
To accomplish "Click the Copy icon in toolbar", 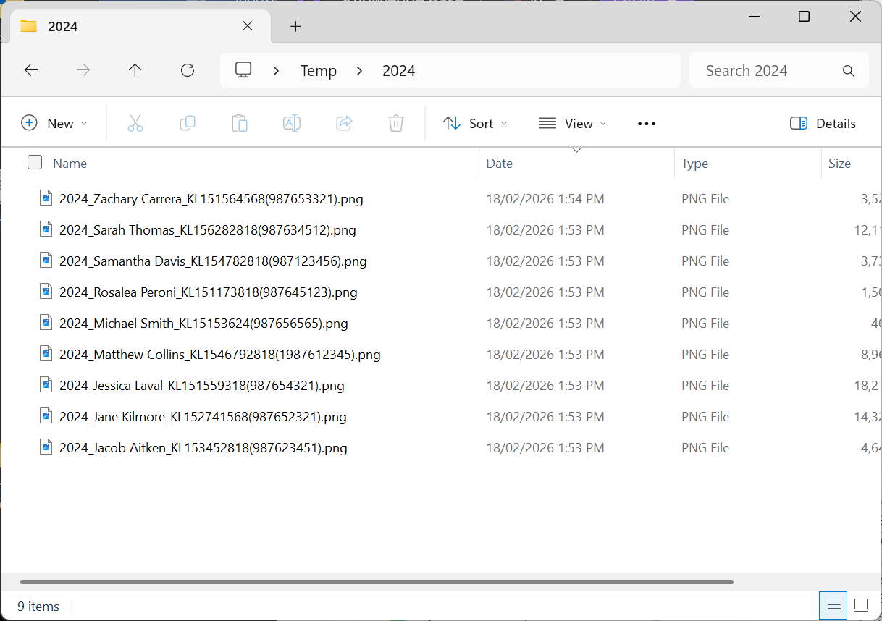I will coord(188,124).
